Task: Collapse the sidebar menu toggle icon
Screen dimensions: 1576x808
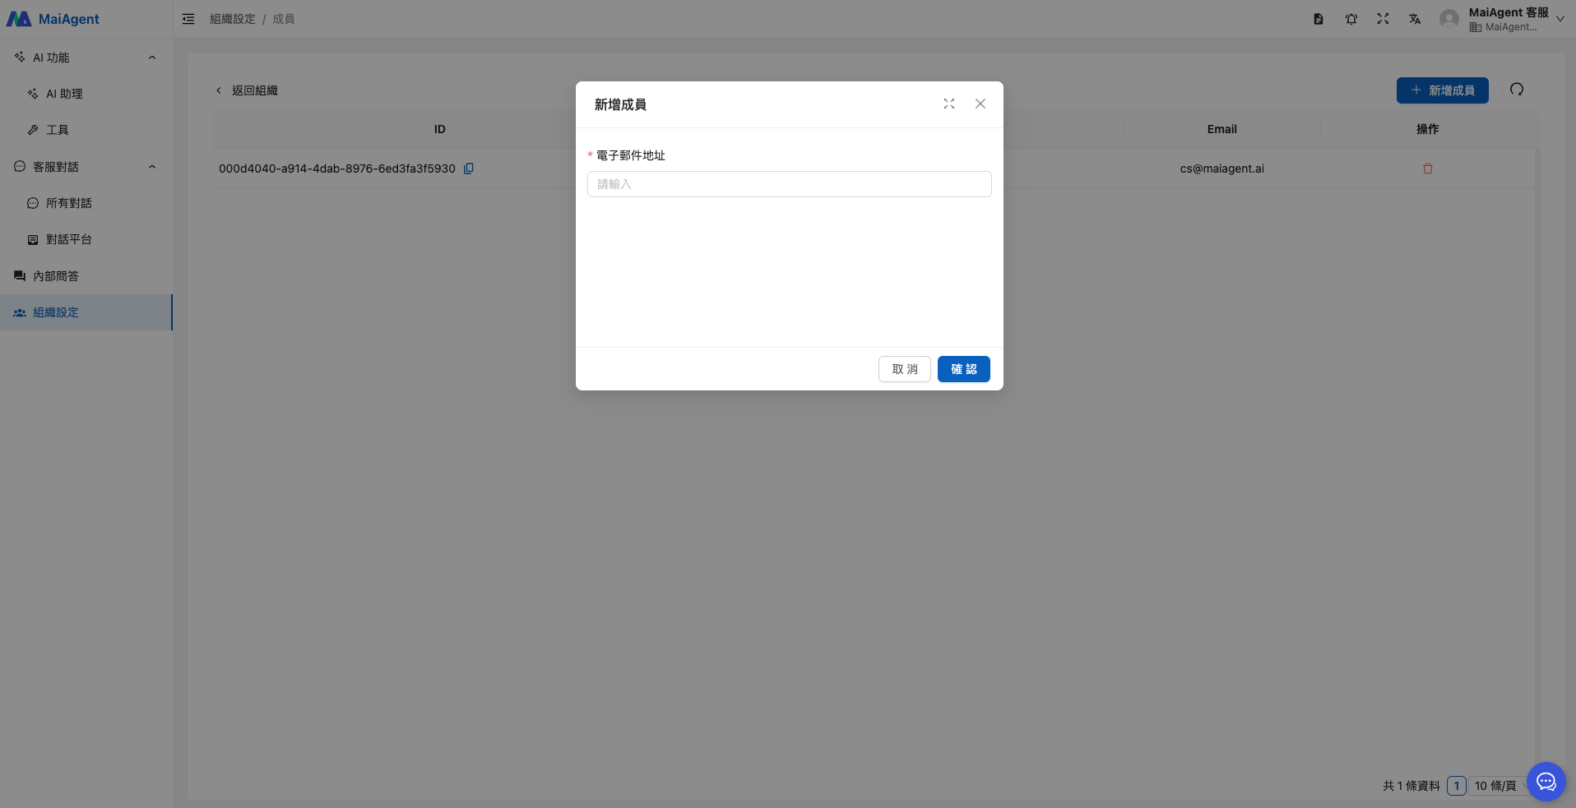Action: coord(188,19)
